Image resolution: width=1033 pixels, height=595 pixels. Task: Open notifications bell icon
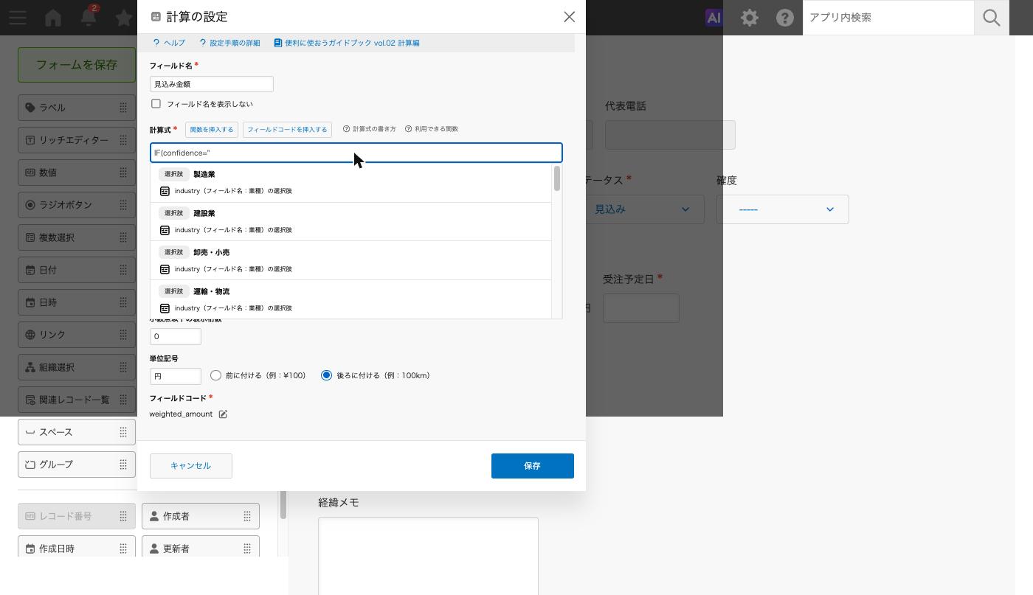pyautogui.click(x=89, y=18)
